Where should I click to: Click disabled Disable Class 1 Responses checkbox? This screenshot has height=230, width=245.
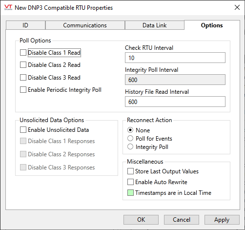coord(23,141)
